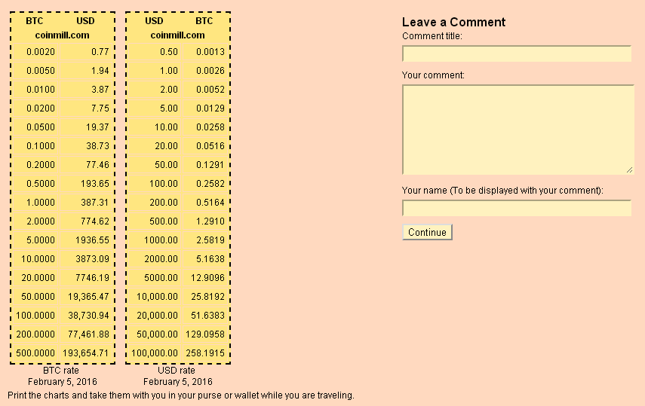Click the 19,365.47 USD value
This screenshot has width=645, height=406.
pos(88,297)
